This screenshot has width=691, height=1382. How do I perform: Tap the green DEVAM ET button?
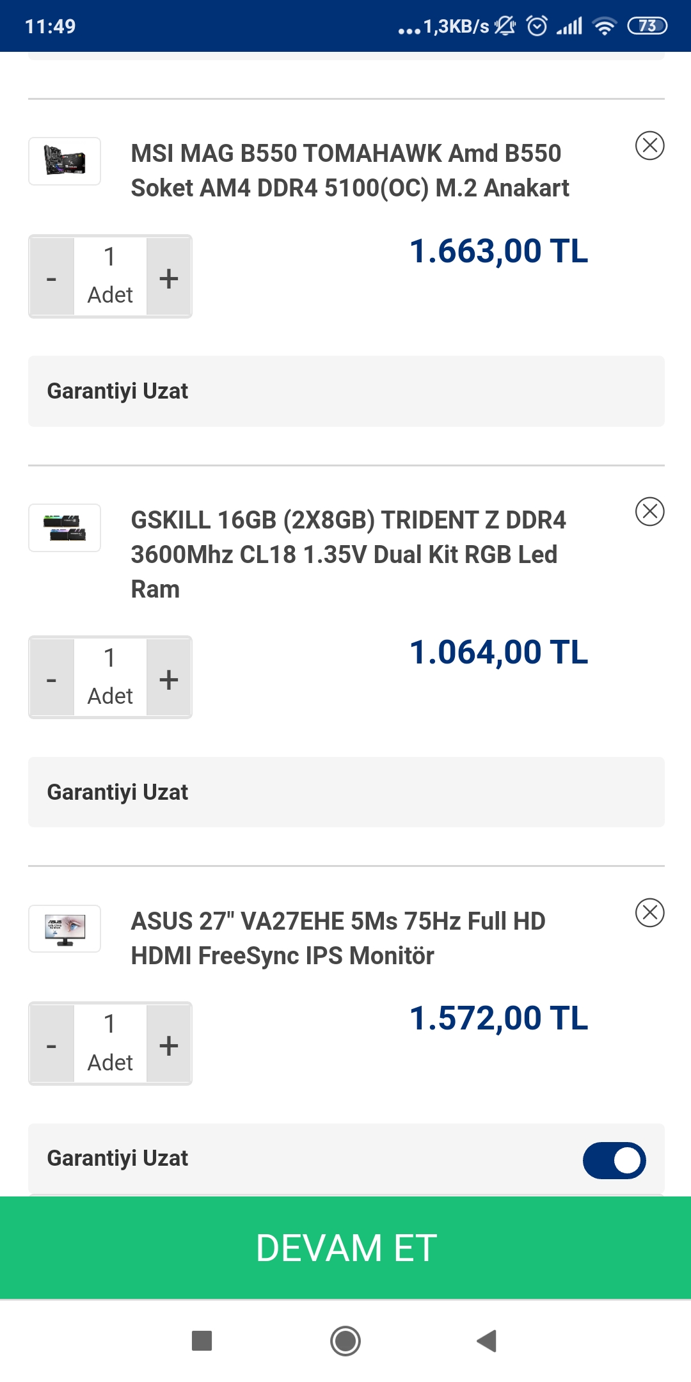(x=345, y=1248)
